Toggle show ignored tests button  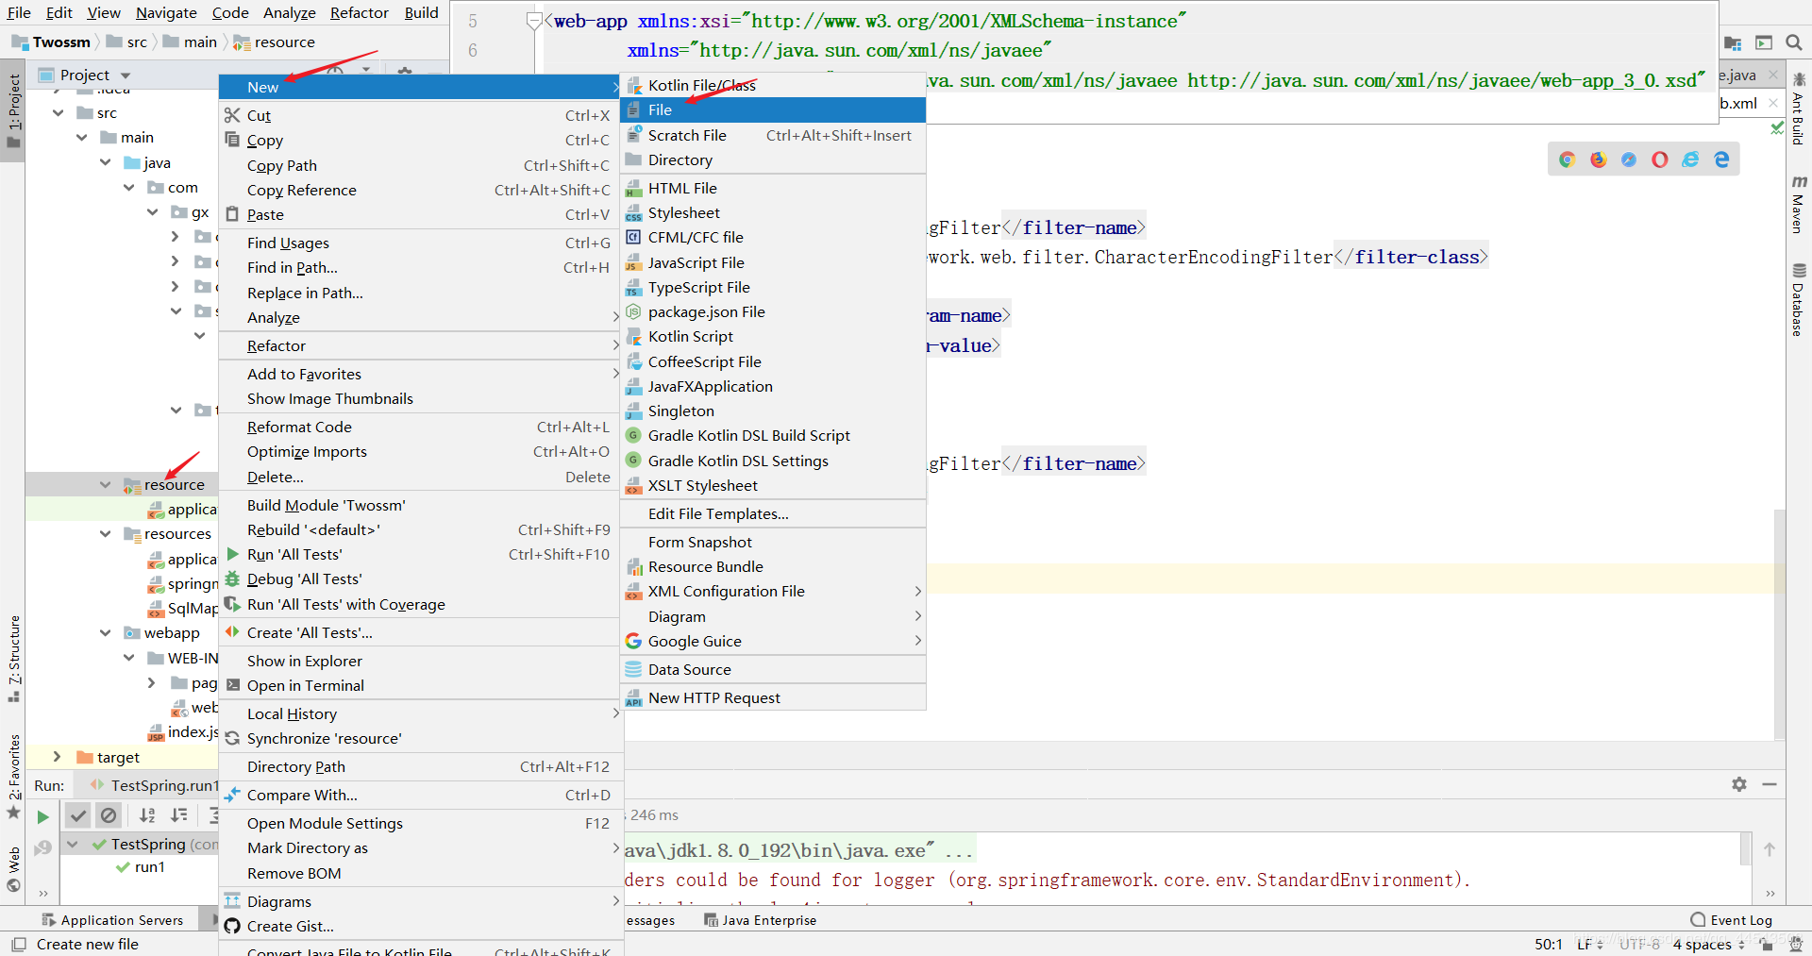(109, 815)
